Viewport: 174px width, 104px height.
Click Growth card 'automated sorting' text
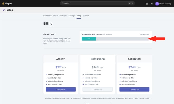coord(55,84)
